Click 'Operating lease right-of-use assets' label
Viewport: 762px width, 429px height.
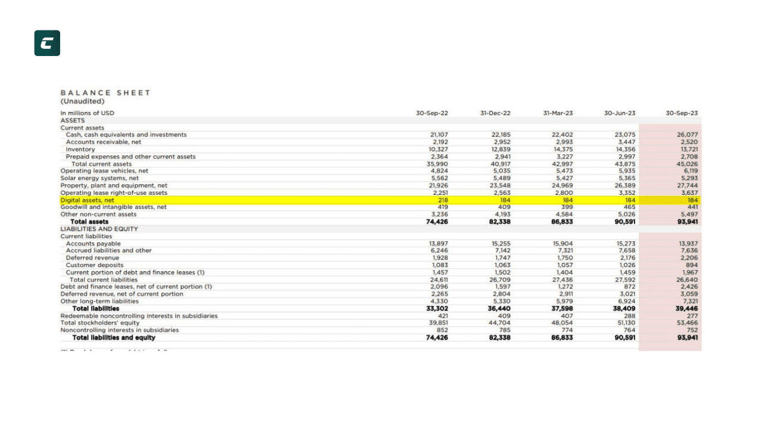pyautogui.click(x=114, y=193)
